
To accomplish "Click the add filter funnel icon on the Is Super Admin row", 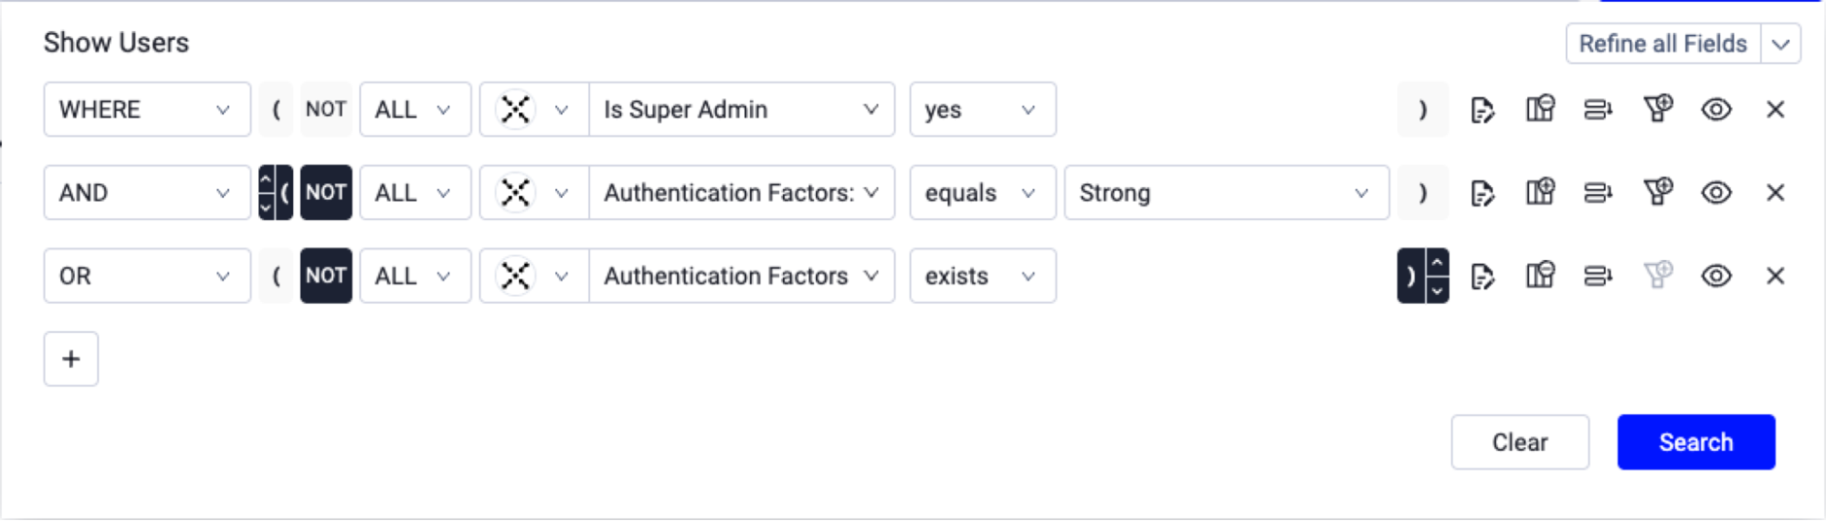I will pos(1658,109).
